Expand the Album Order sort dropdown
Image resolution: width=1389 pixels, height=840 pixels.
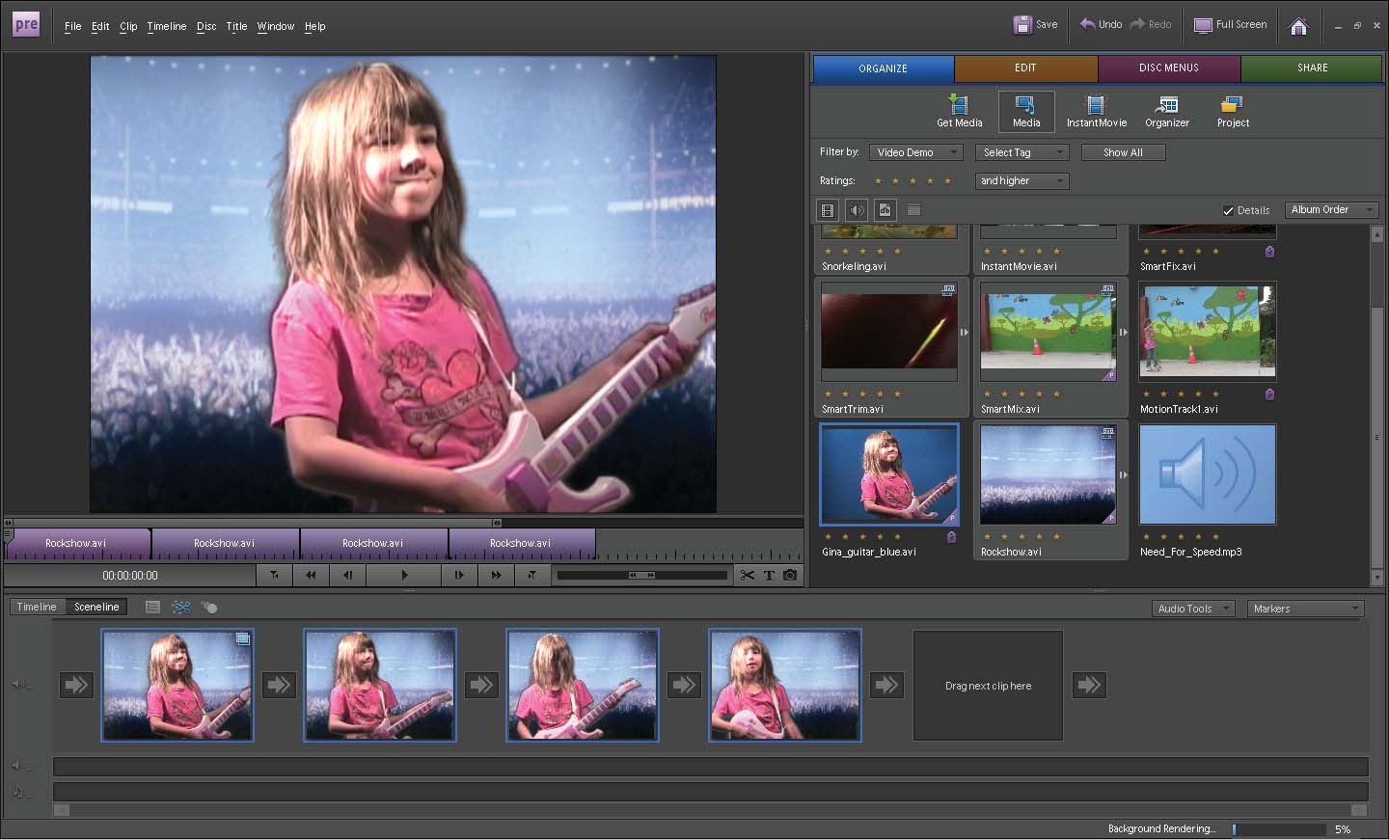tap(1331, 210)
